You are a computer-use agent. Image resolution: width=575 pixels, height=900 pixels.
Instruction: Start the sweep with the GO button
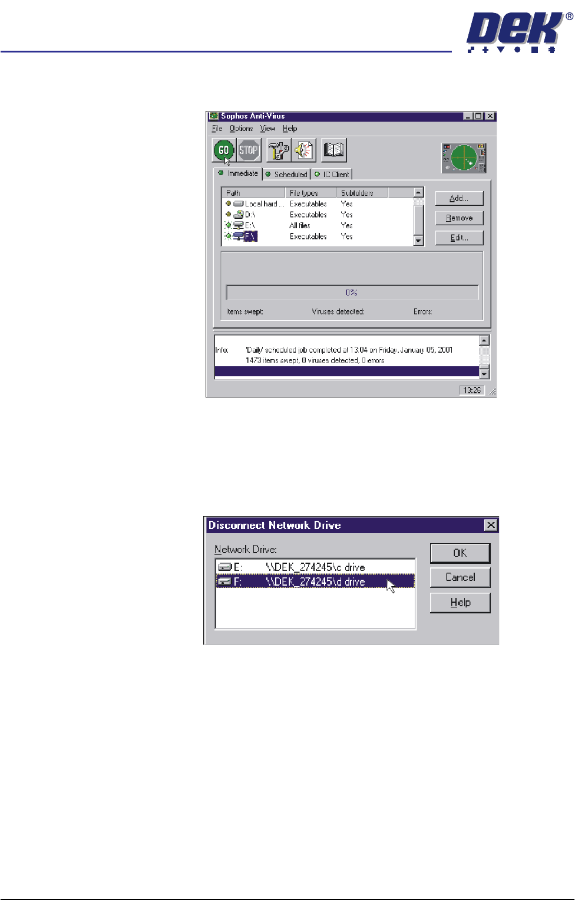tap(224, 150)
